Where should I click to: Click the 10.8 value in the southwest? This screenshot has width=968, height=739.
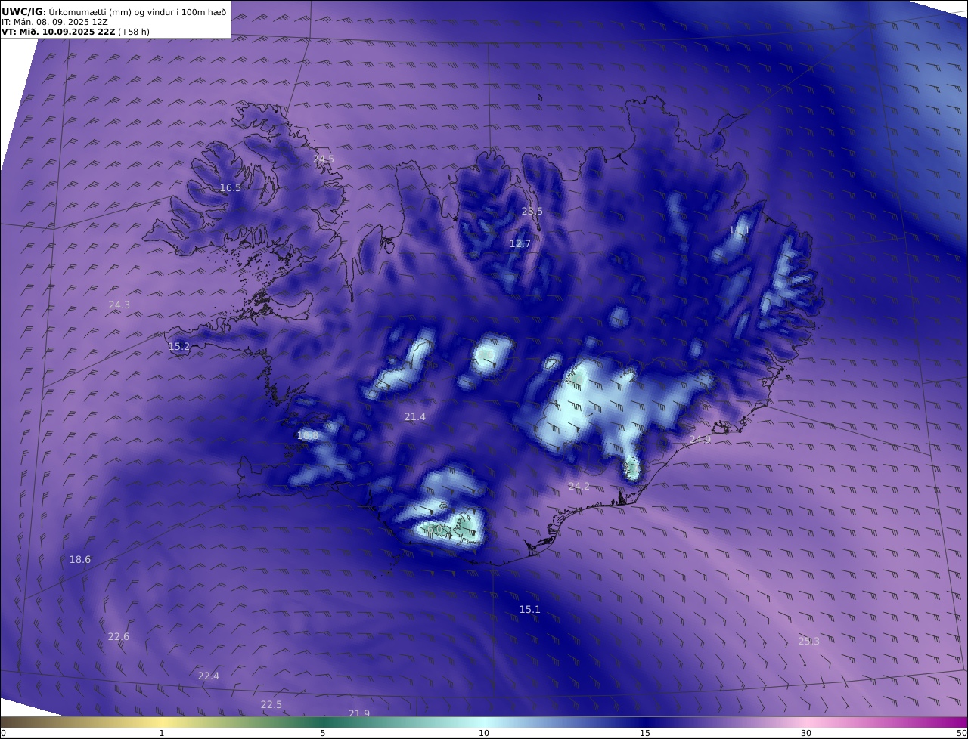point(308,436)
